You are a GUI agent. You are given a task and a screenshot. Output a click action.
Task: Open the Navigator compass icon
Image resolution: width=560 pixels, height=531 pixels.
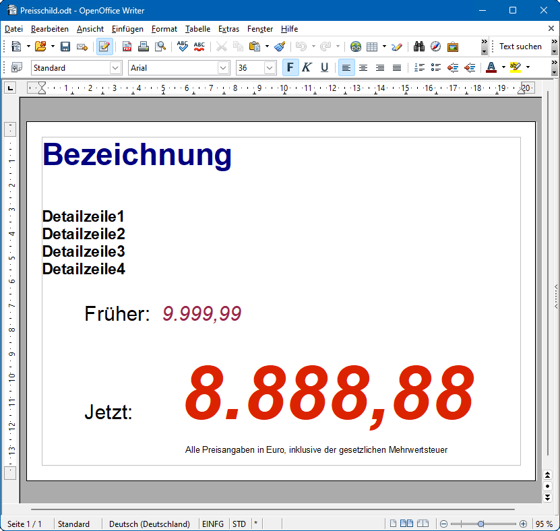435,46
